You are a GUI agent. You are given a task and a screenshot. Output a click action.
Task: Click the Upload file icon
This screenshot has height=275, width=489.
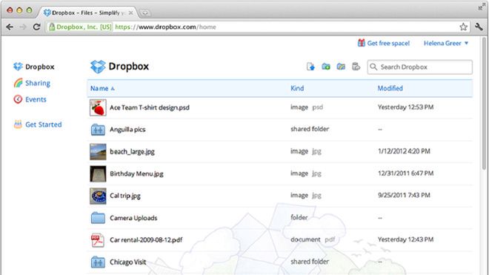point(310,67)
